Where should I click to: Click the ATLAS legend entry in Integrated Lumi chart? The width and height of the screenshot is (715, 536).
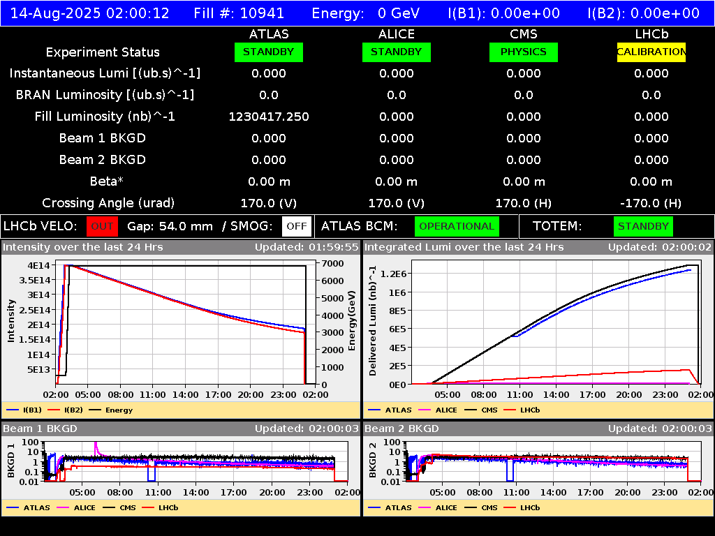point(390,410)
